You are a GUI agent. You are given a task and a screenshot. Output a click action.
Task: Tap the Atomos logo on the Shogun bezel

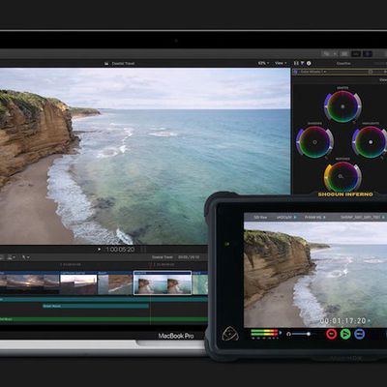pyautogui.click(x=230, y=334)
